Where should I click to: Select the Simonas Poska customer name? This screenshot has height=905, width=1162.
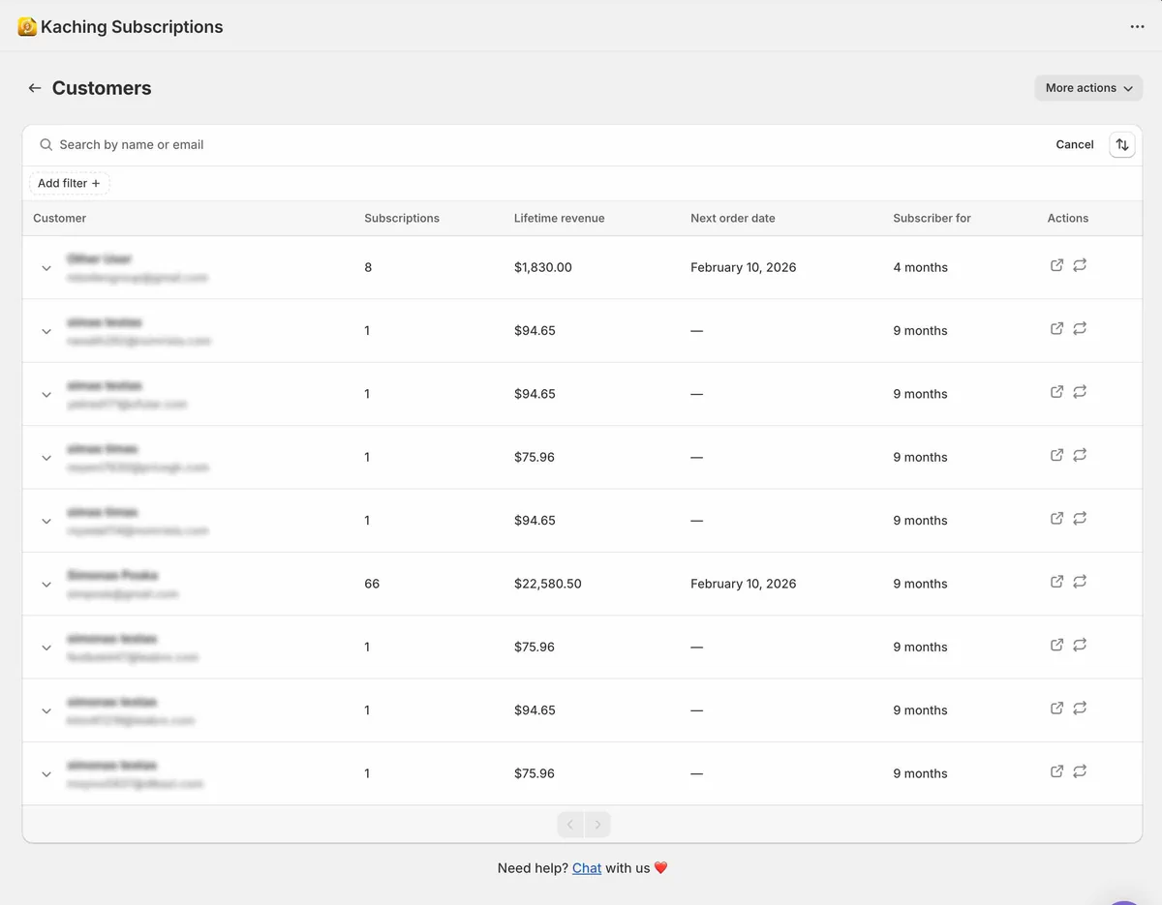[112, 576]
